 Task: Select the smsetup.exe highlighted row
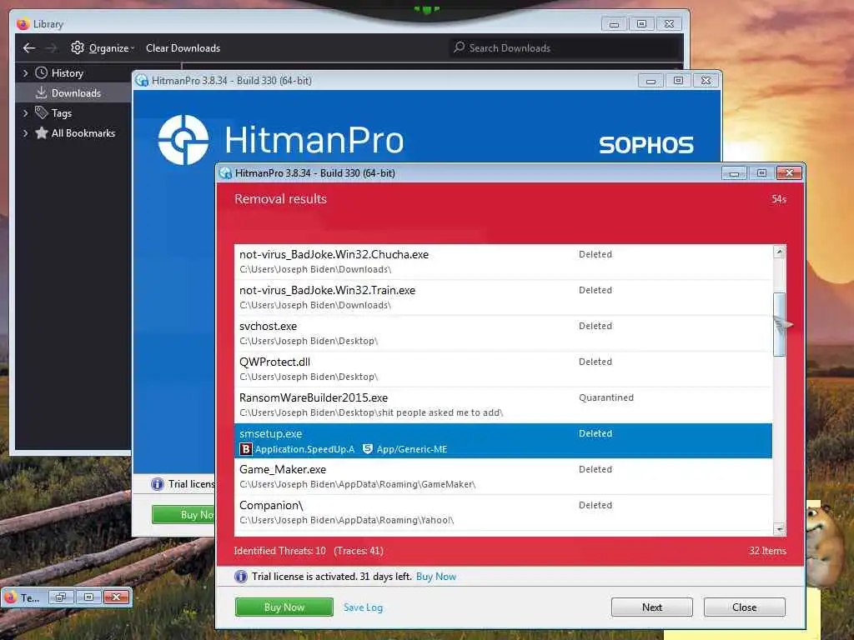(503, 441)
